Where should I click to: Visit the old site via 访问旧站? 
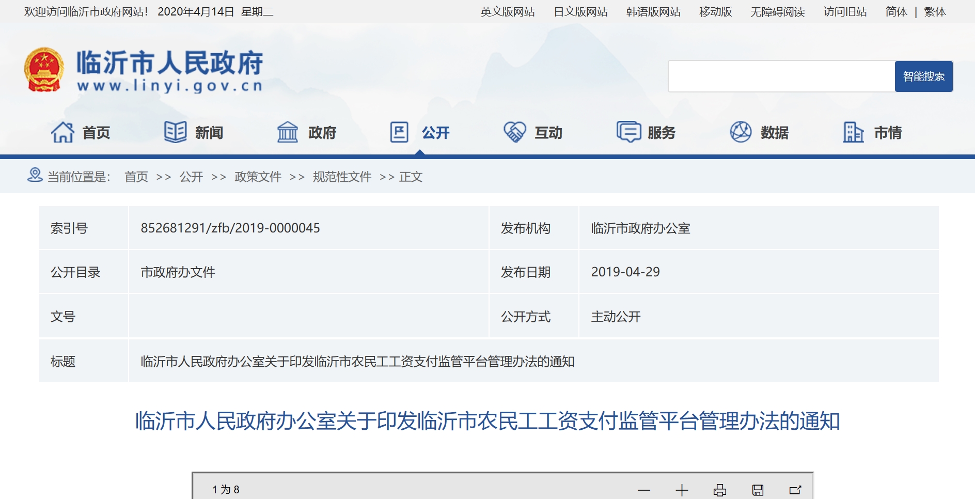[x=845, y=12]
